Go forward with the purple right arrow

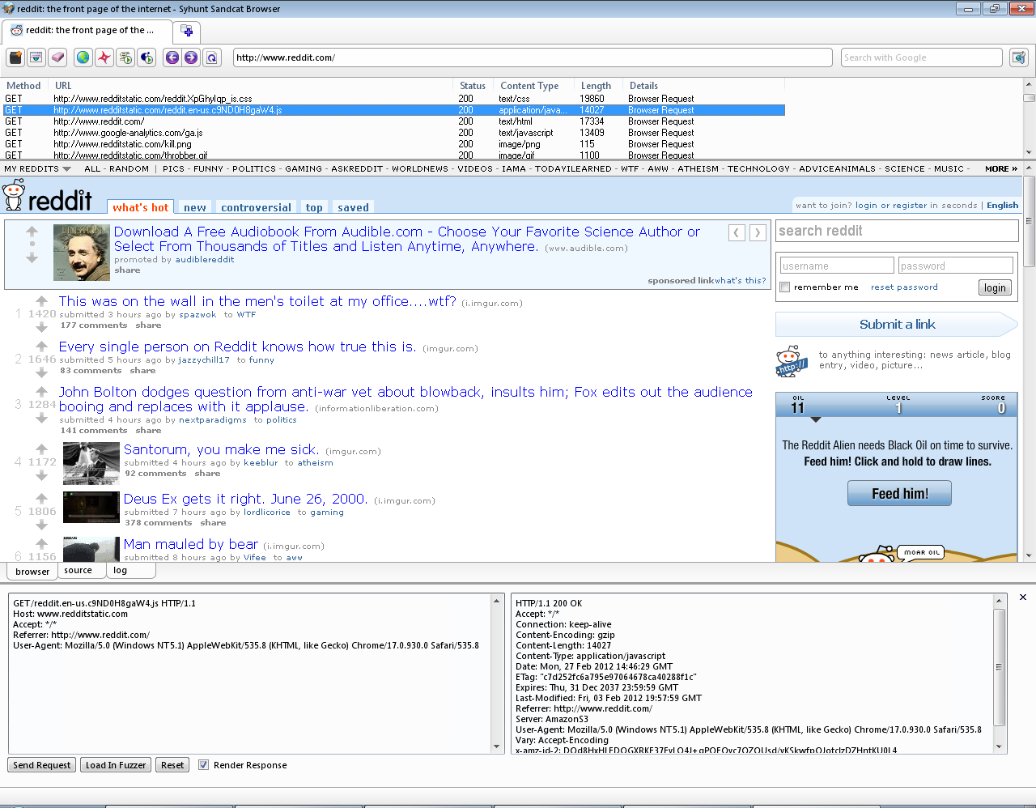(x=191, y=57)
